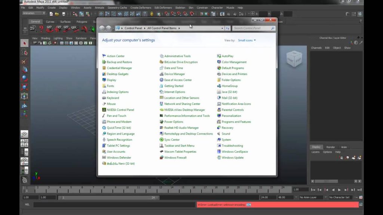Click Maya New Scene icon
This screenshot has height=215, width=383.
[x=51, y=14]
